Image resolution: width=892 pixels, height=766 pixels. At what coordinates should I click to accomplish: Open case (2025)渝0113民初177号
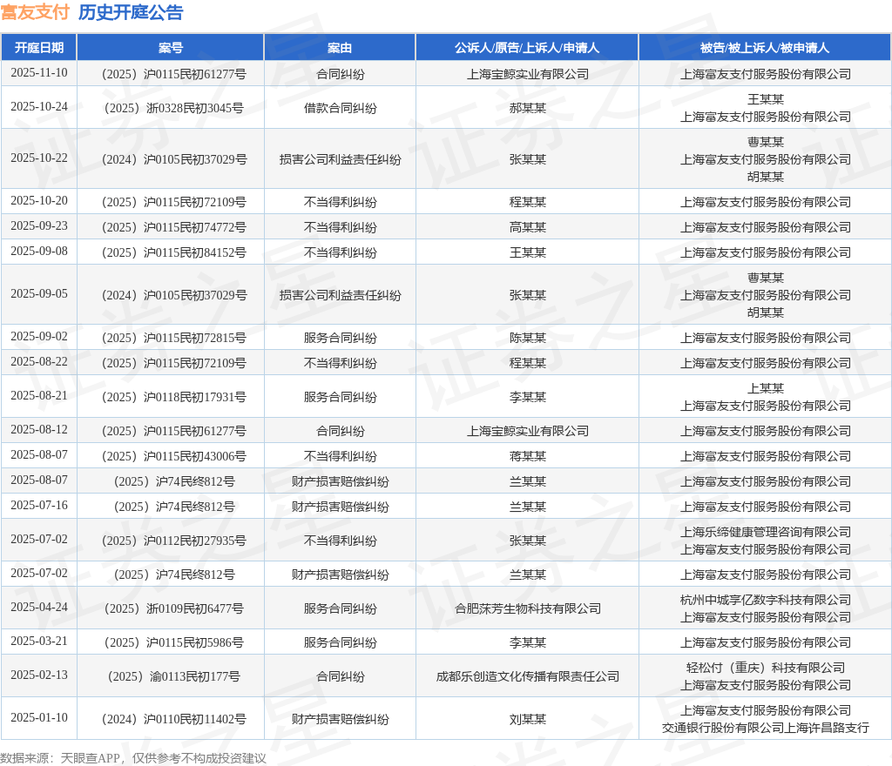(x=171, y=676)
